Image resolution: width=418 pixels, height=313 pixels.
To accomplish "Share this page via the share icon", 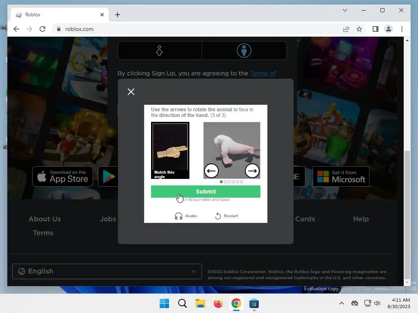I will 346,29.
